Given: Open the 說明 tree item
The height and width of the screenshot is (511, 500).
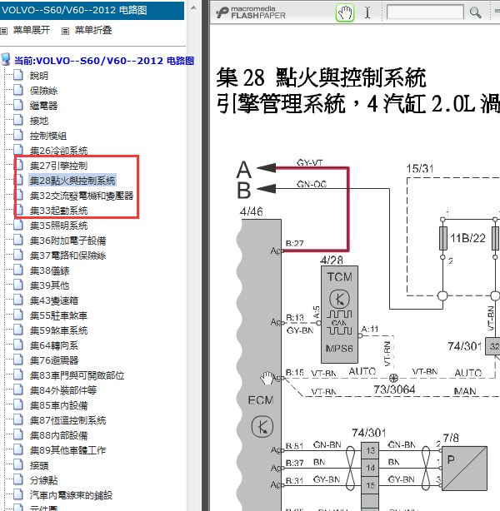Looking at the screenshot, I should 39,76.
